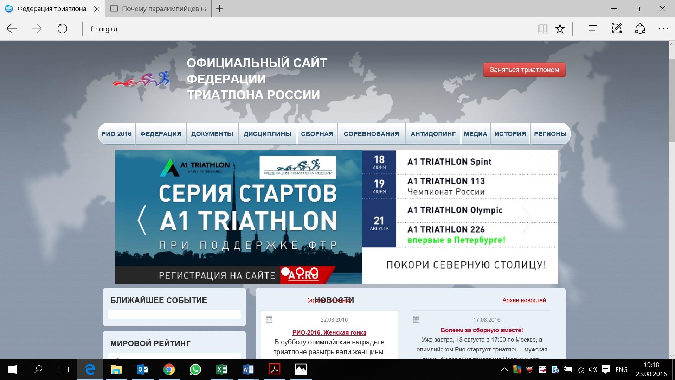This screenshot has height=380, width=675.
Task: Open the ДИСЦИПЛИНЫ menu item
Action: 268,134
